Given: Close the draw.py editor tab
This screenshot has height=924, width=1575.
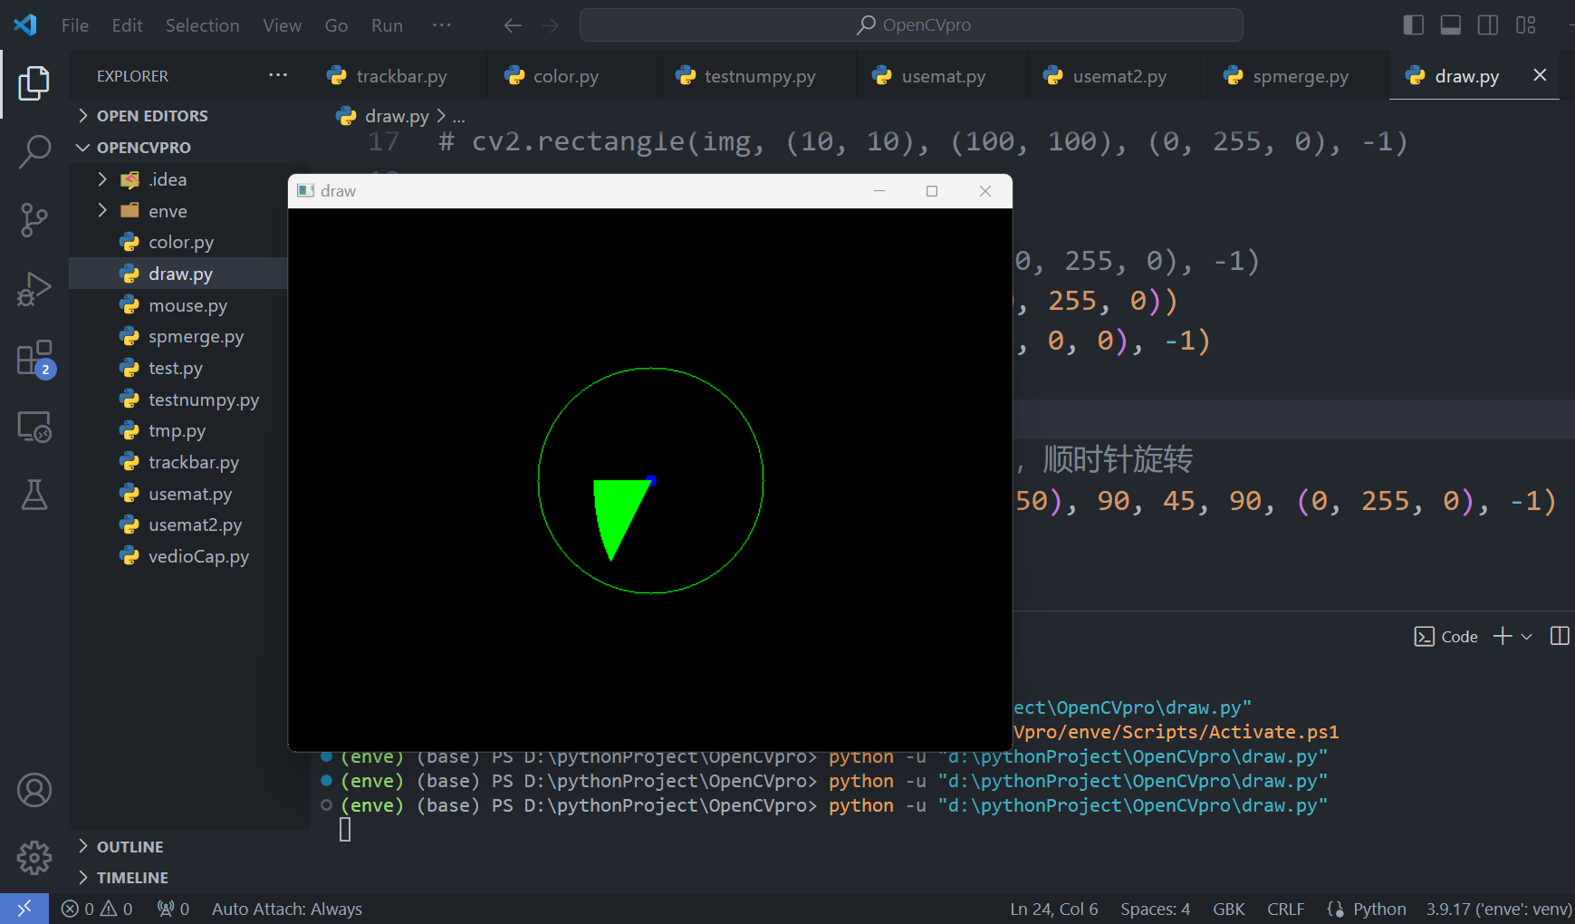Looking at the screenshot, I should 1540,75.
